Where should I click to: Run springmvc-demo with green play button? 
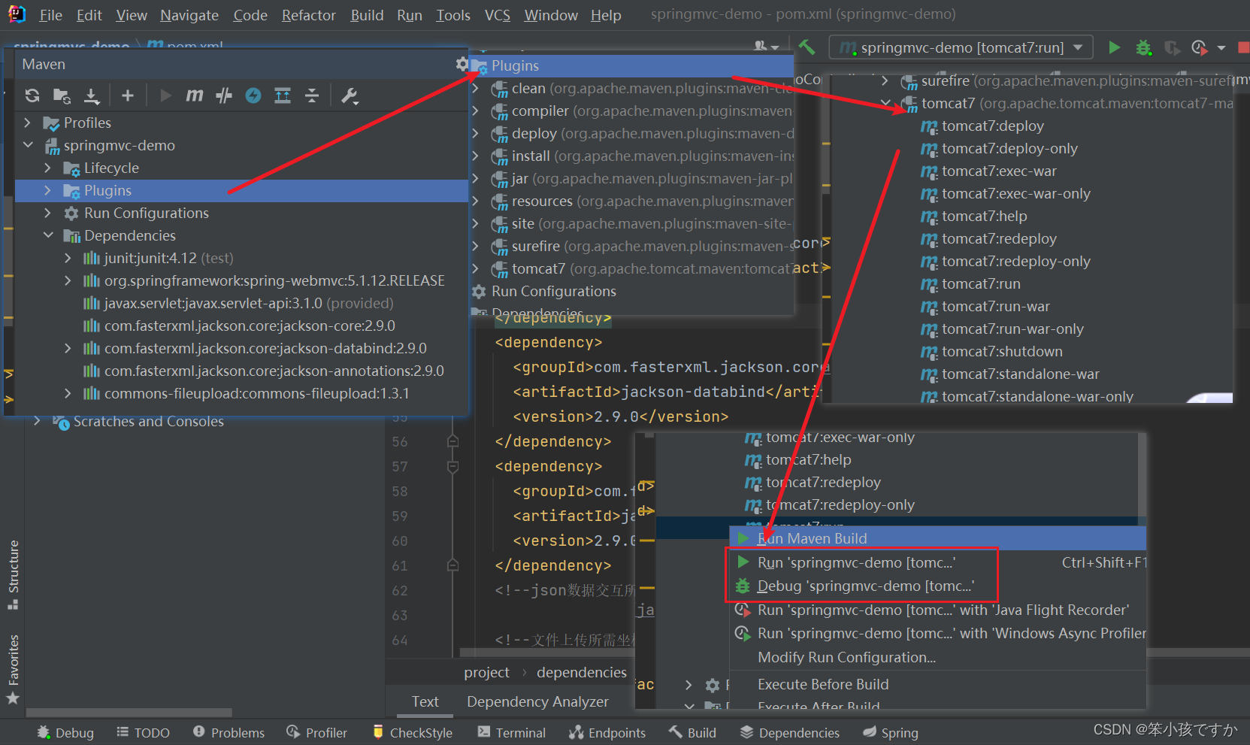click(1114, 47)
